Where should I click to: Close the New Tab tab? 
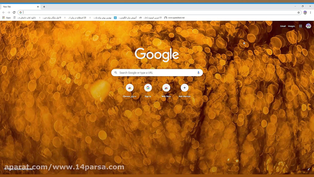[x=38, y=7]
